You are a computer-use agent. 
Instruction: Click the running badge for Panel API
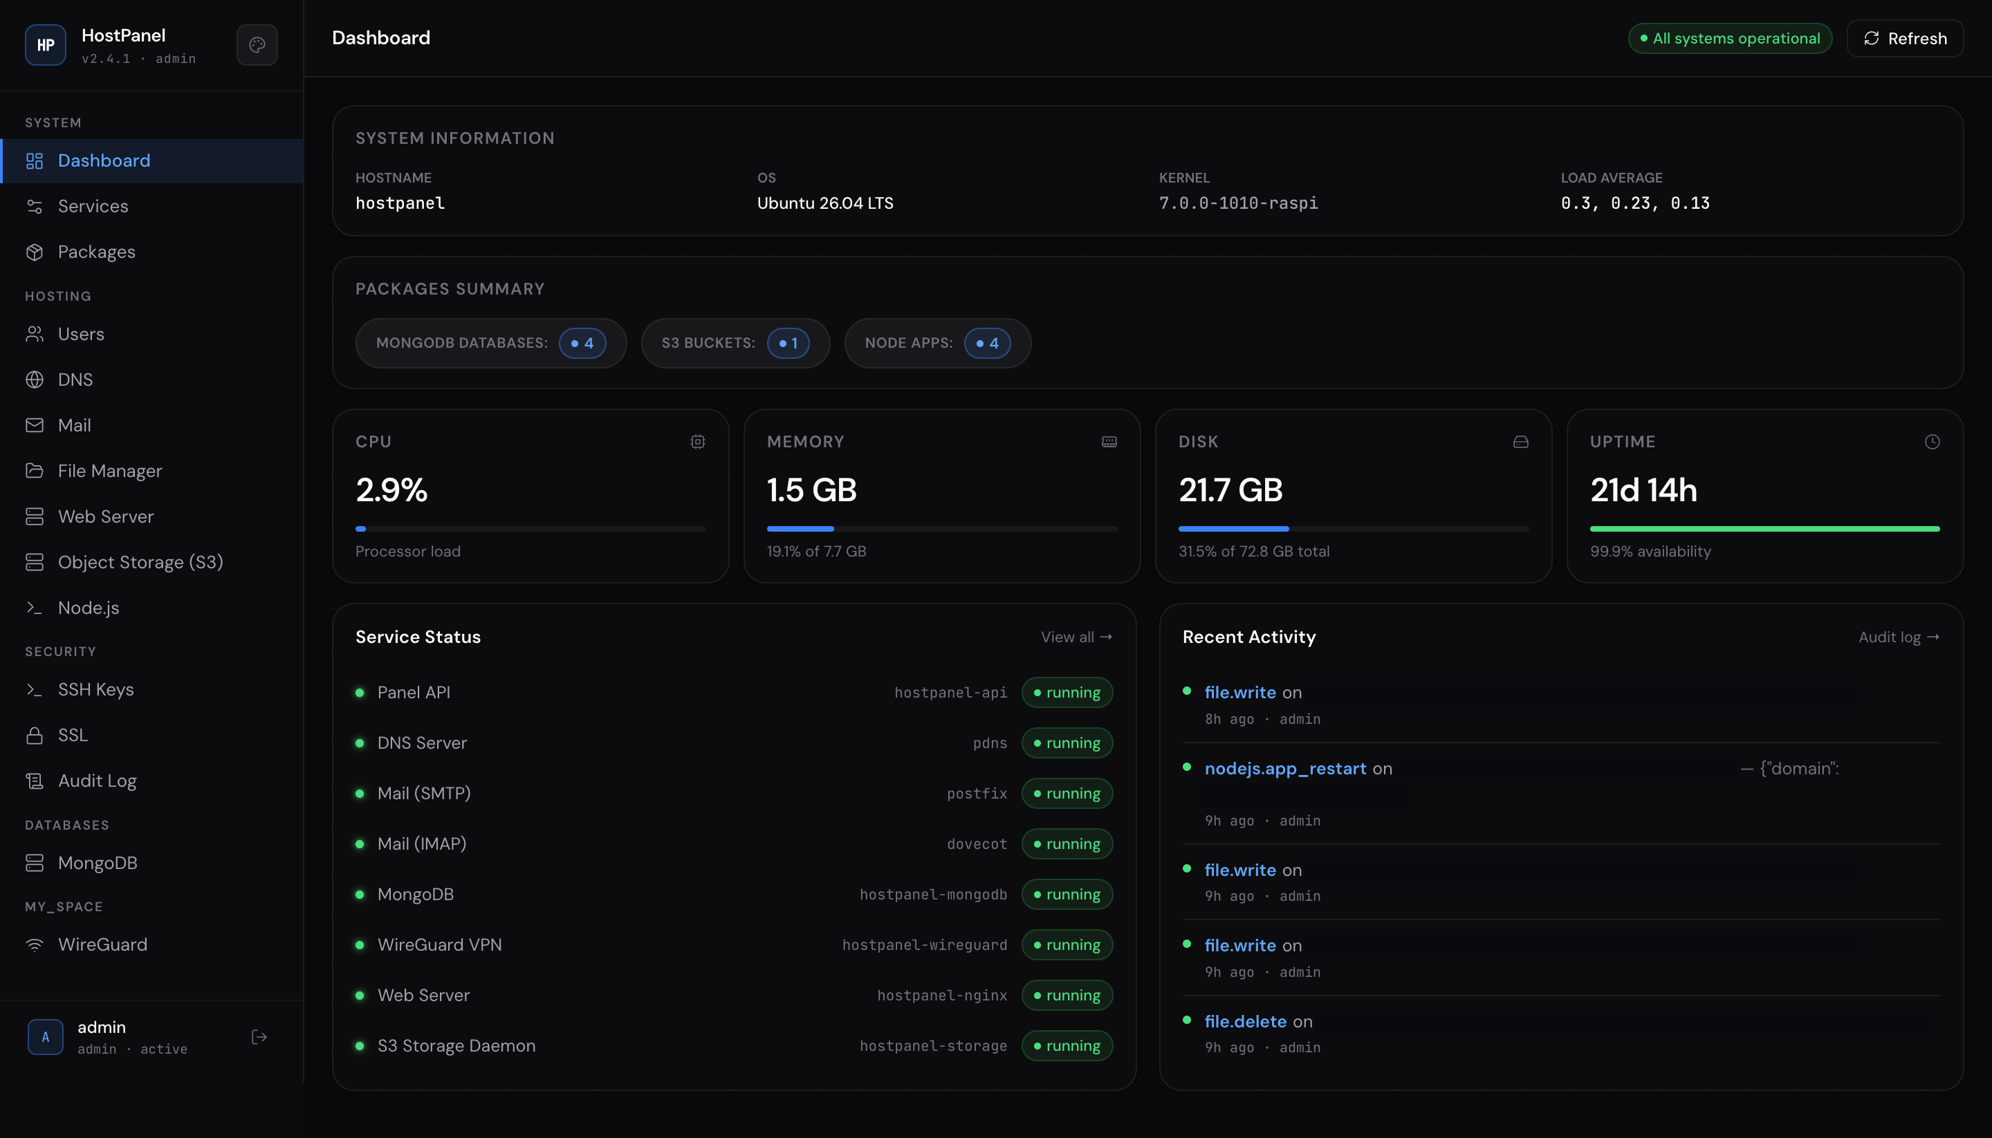coord(1067,693)
